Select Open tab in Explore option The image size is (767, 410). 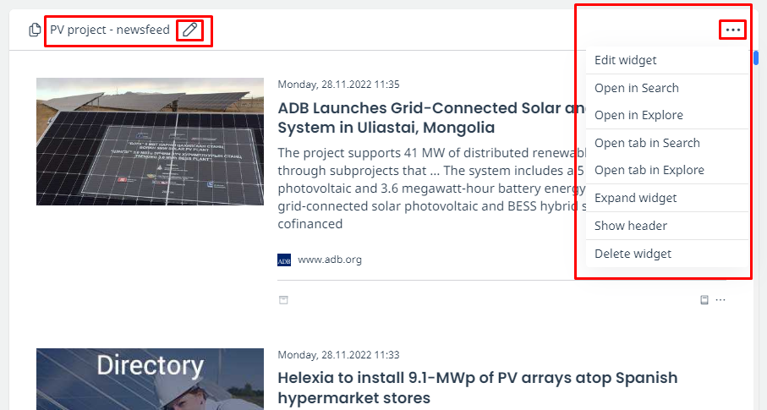pyautogui.click(x=649, y=170)
